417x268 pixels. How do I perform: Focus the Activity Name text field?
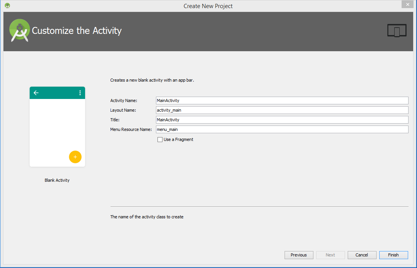281,100
